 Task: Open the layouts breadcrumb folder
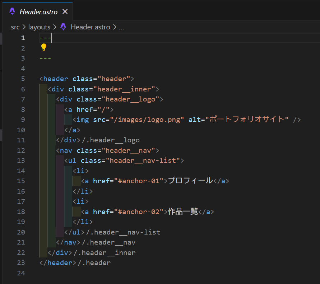tap(39, 27)
